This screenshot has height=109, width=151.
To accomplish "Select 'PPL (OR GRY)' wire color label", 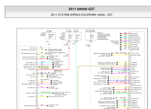I will tap(122, 72).
